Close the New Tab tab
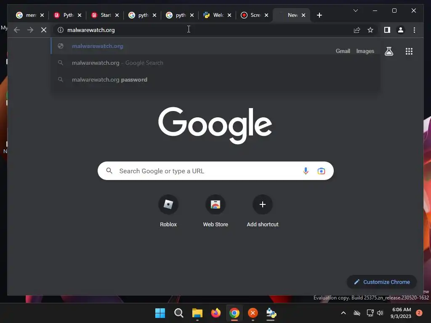 click(303, 15)
